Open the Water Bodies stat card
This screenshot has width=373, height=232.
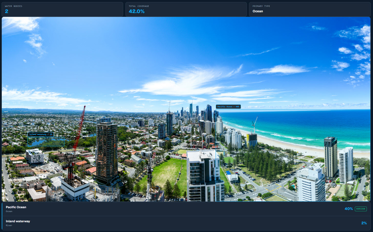coord(62,9)
